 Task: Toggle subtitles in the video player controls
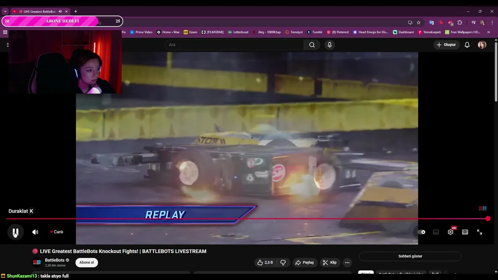click(x=436, y=232)
